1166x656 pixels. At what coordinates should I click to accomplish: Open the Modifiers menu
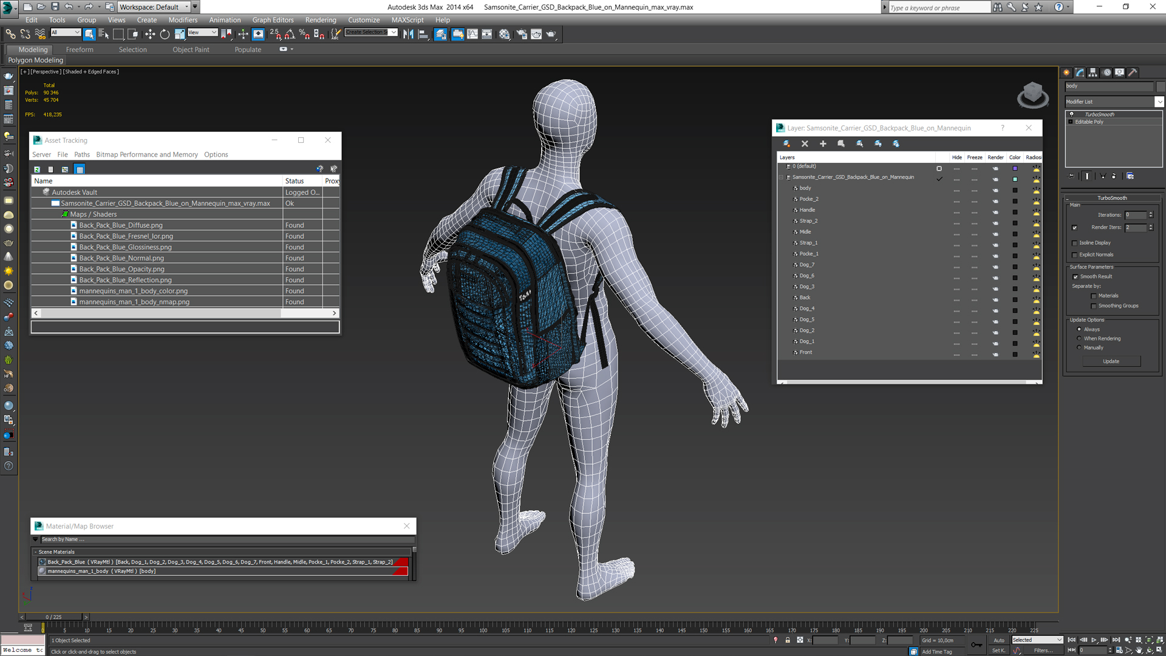point(183,20)
